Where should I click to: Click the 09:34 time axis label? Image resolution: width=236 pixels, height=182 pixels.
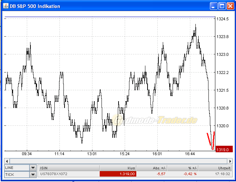(27, 154)
